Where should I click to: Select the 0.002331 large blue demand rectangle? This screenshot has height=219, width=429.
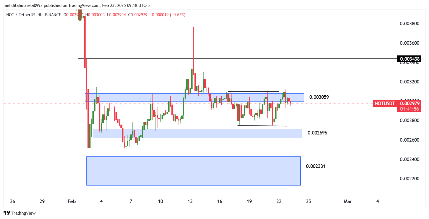[193, 171]
